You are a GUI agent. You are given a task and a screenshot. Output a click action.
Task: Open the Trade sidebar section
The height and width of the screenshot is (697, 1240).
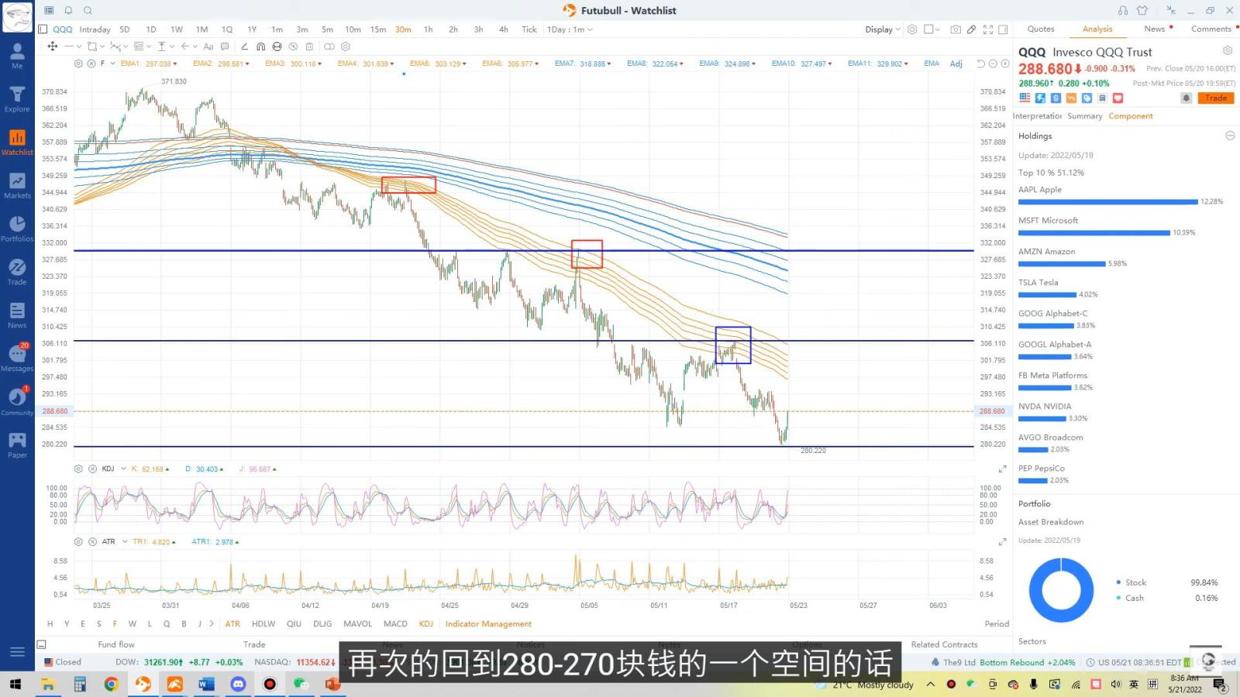(17, 272)
